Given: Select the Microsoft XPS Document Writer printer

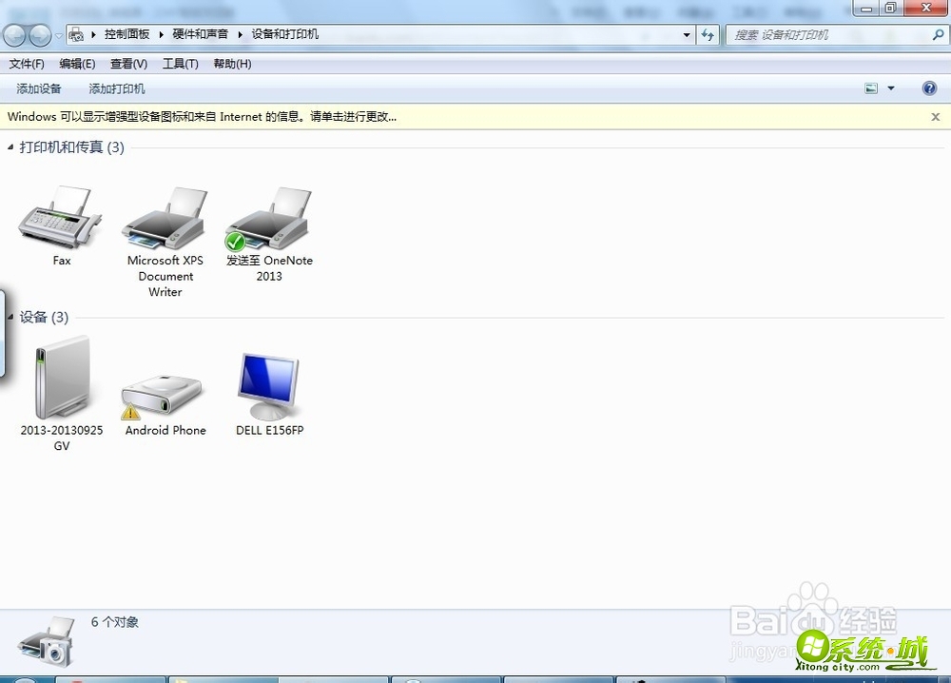Looking at the screenshot, I should [x=164, y=219].
